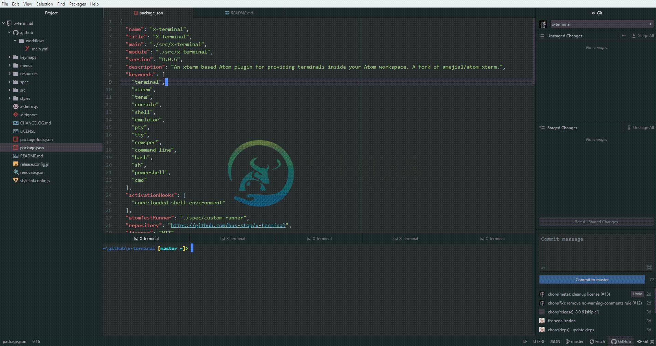Open the Edit menu
Screen dimensions: 656x346
click(x=15, y=4)
